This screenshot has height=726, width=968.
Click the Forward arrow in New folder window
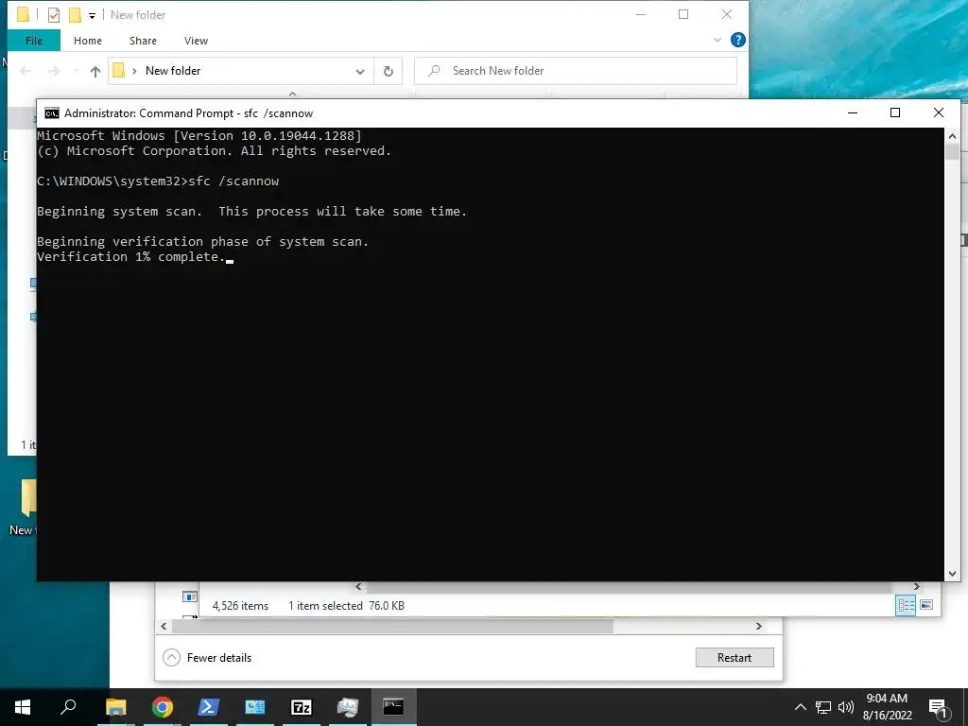[x=54, y=71]
